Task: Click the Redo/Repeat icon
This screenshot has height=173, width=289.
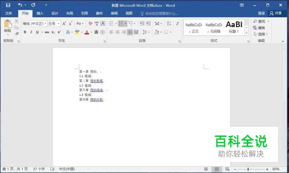Action: point(33,5)
